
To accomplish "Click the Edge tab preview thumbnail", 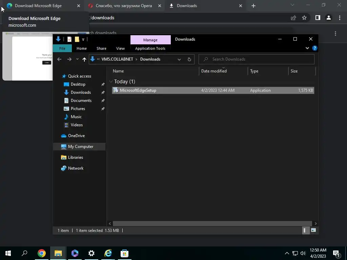I will (27, 56).
